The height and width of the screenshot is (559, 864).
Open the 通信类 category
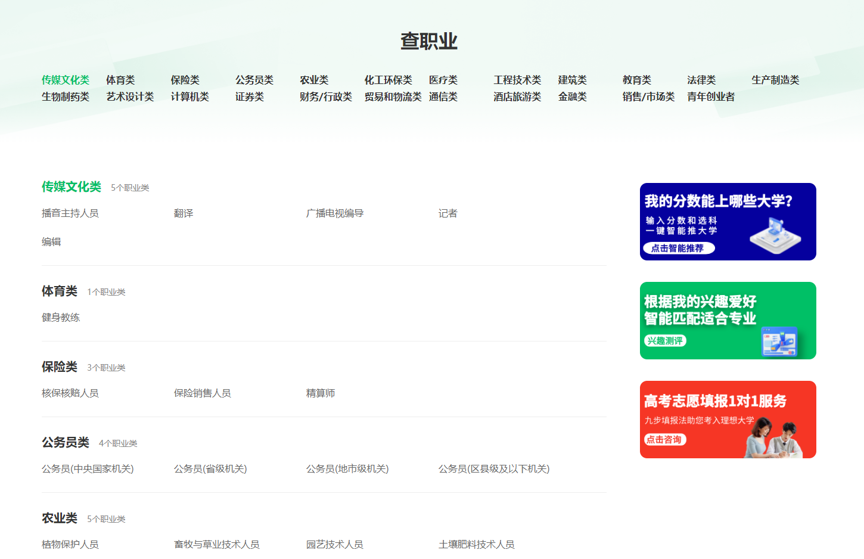[x=443, y=97]
